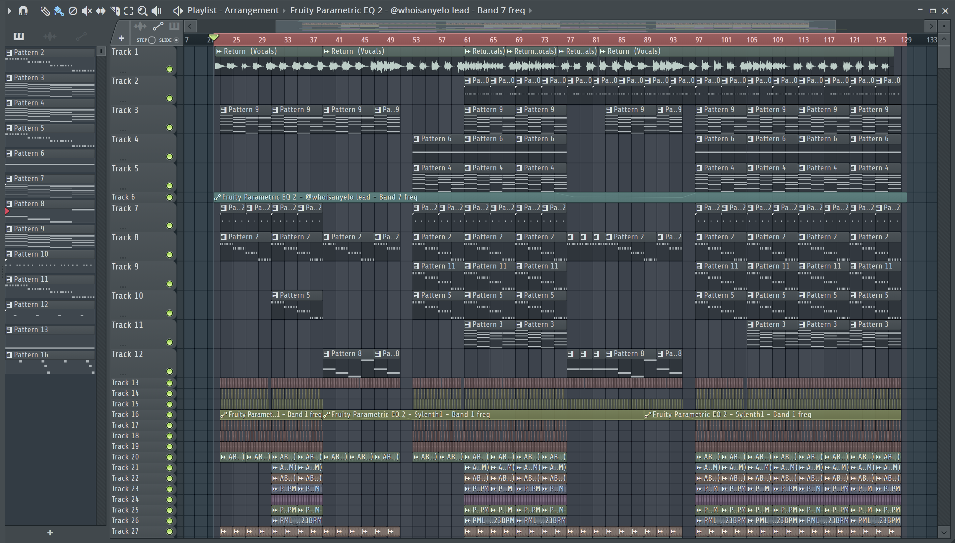Open the first Pattern 6 clip menu icon

(416, 139)
